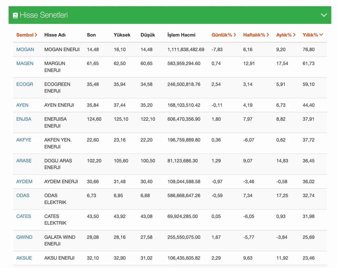Open the AYEN stock link
The height and width of the screenshot is (268, 337).
(22, 105)
